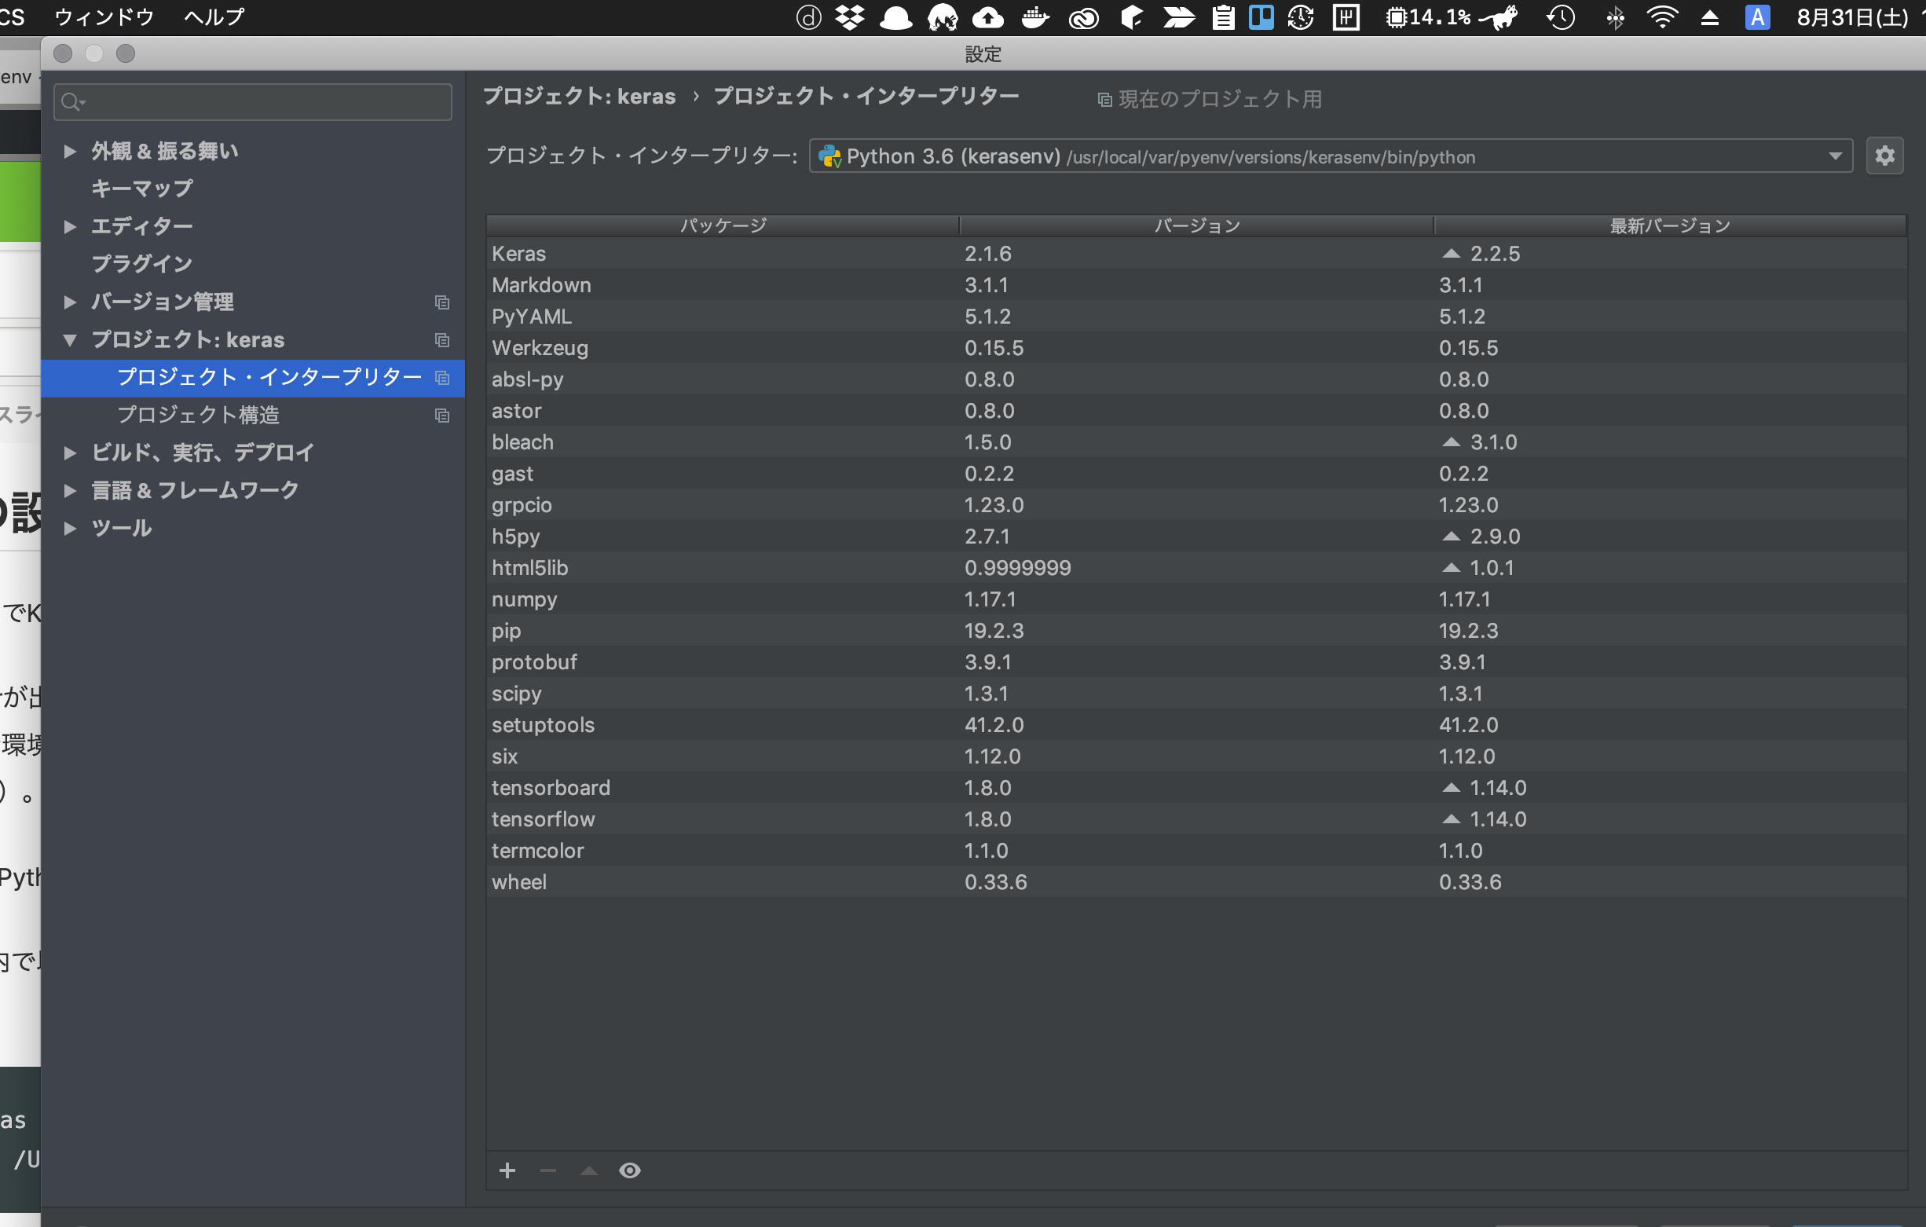Click Wi-Fi icon in menu bar

pyautogui.click(x=1663, y=16)
